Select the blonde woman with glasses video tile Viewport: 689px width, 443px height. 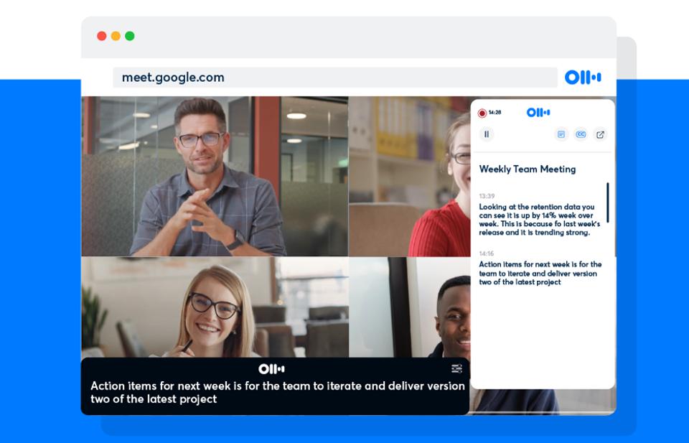coord(215,307)
